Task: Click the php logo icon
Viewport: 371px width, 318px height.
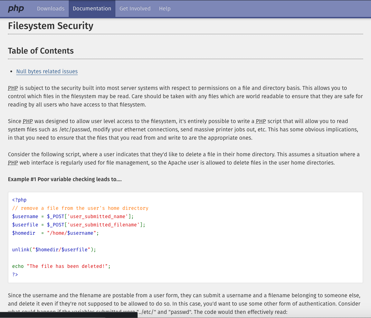Action: [16, 9]
